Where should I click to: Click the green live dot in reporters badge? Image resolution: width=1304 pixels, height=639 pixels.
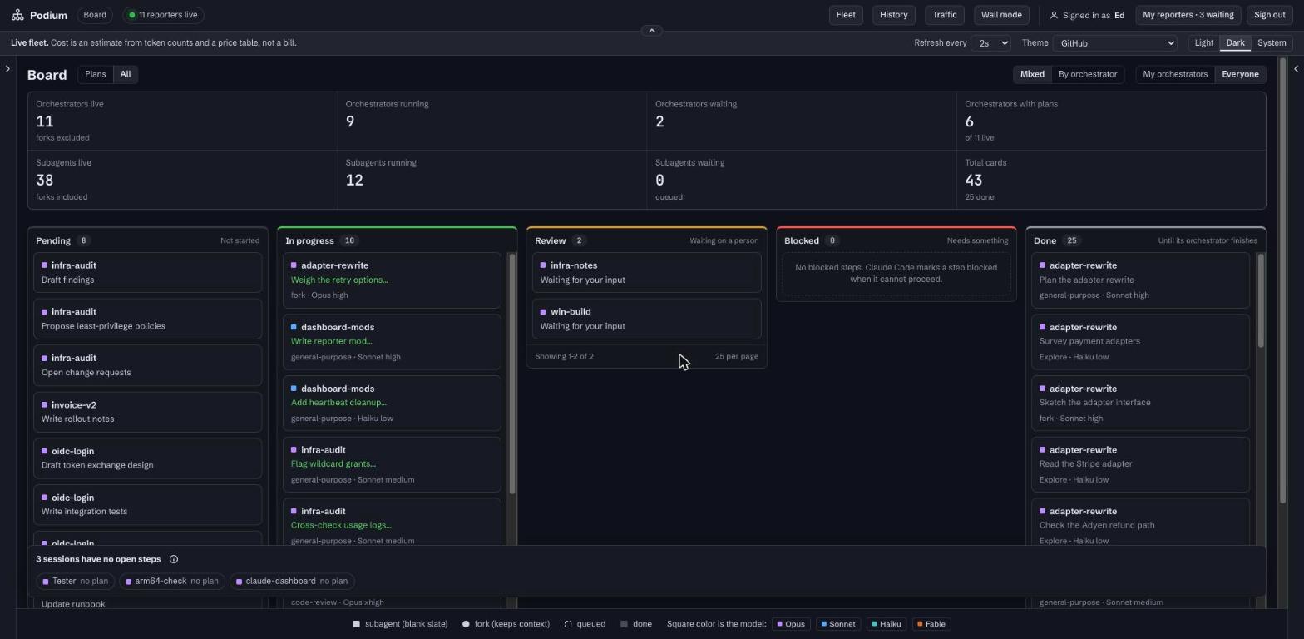[x=131, y=15]
